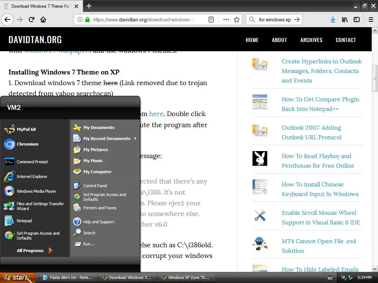
Task: Expand My Recent Documents submenu
Action: pyautogui.click(x=105, y=139)
